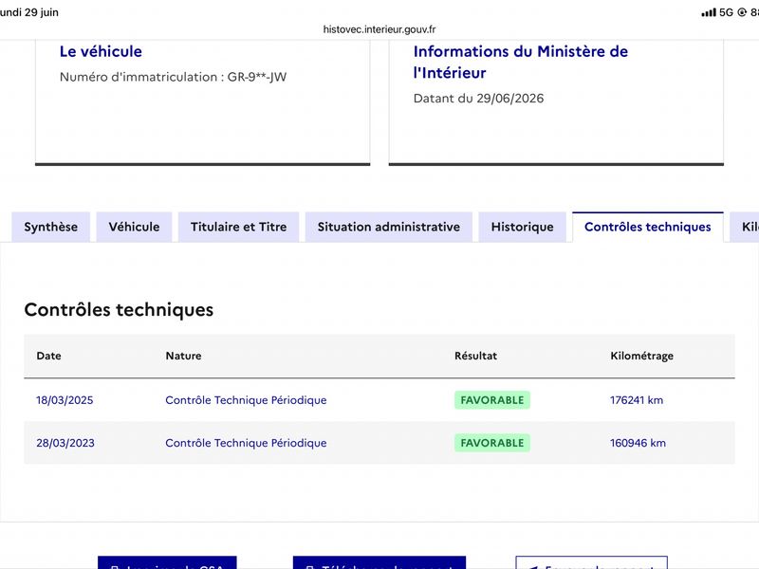Open the Synthèse tab

coord(51,227)
